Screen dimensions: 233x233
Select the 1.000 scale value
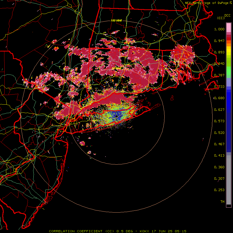click(x=219, y=29)
